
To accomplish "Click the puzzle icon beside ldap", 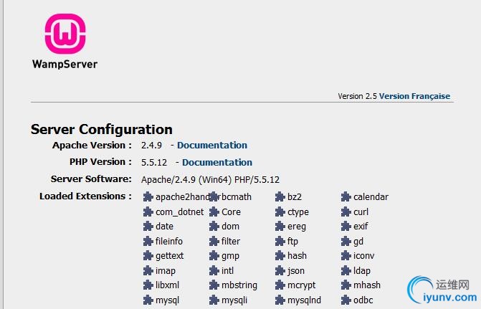I will tap(346, 270).
